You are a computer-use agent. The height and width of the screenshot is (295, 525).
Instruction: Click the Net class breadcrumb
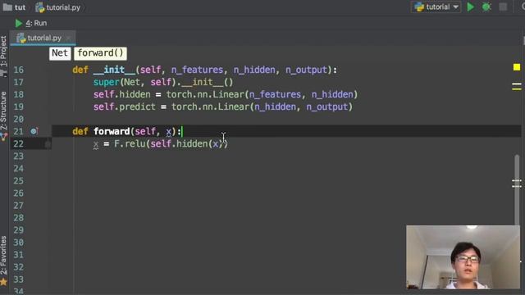[x=60, y=53]
